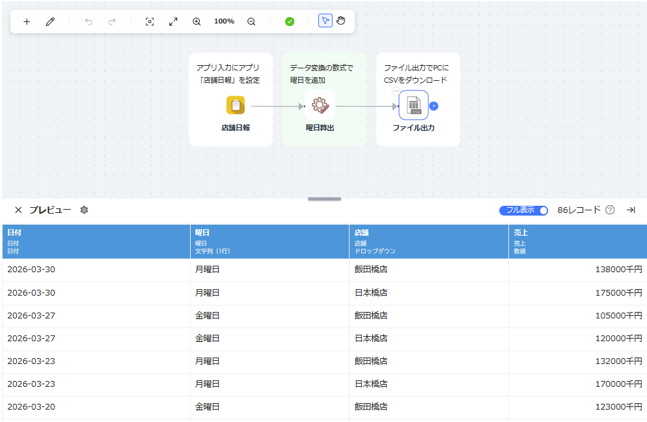Image resolution: width=647 pixels, height=422 pixels.
Task: Zoom out of the canvas
Action: click(251, 21)
